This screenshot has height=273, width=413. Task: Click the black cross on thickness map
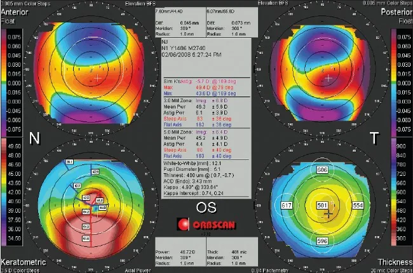[x=328, y=214]
